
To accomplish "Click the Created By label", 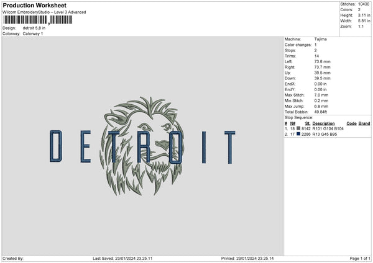I will click(x=13, y=259).
